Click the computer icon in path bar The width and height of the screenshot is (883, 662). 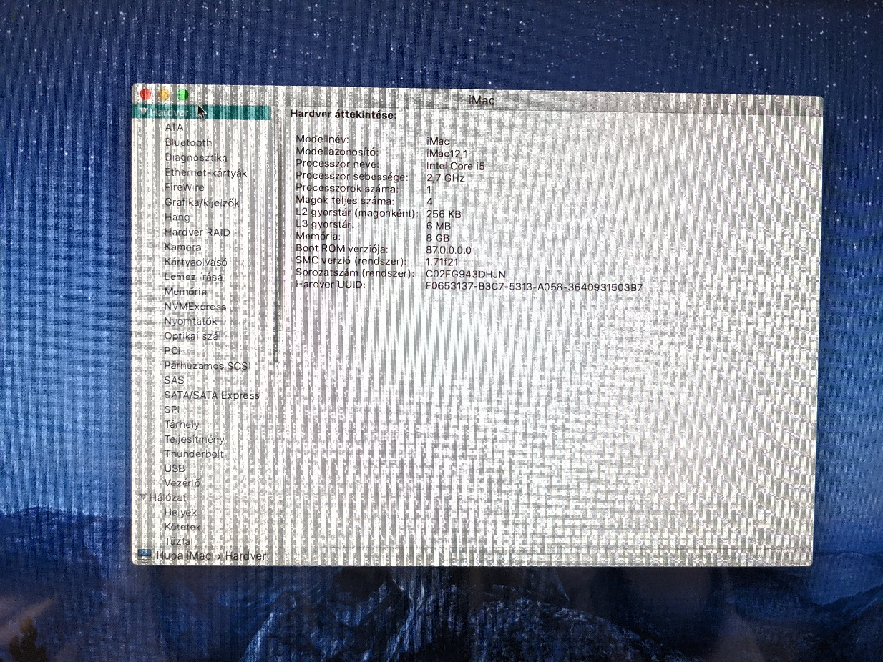pos(145,556)
